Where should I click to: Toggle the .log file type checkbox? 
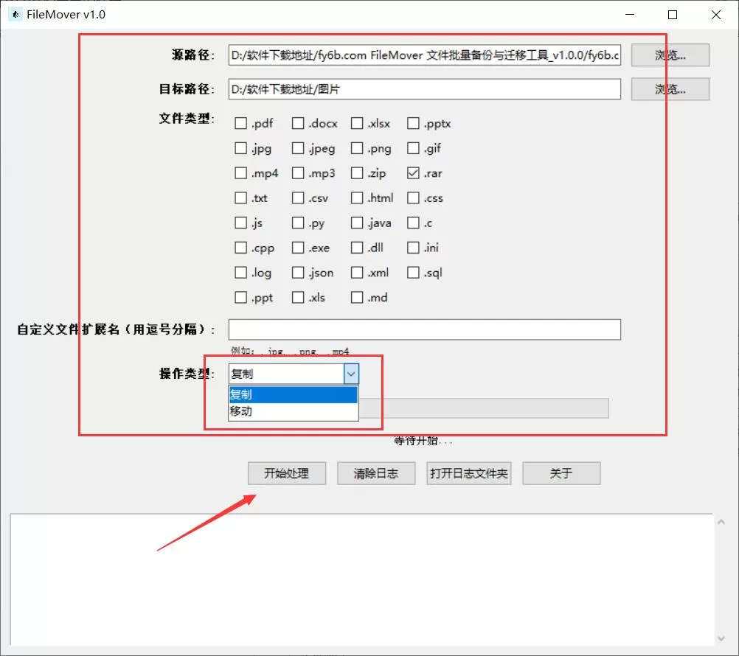coord(241,273)
